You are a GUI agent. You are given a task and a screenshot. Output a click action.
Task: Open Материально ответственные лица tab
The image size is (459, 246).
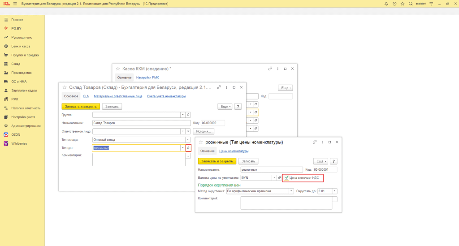coord(118,96)
